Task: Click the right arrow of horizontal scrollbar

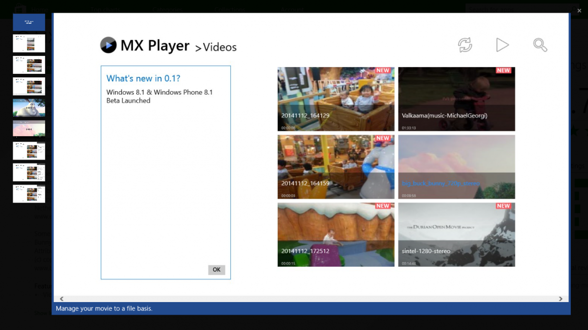Action: 561,299
